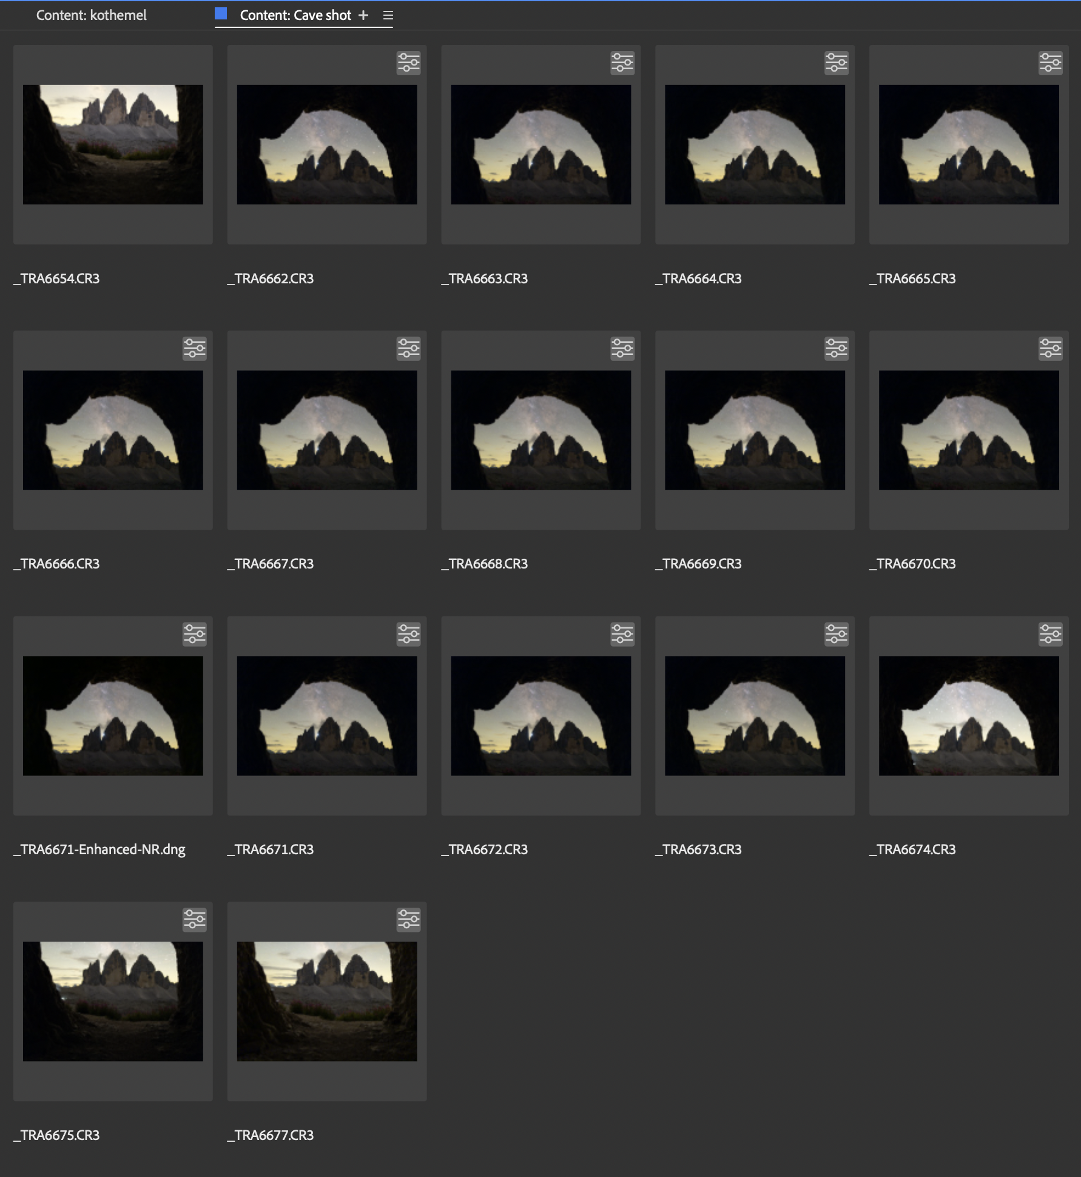1081x1177 pixels.
Task: Click the filename label _TRA6654.CR3
Action: coord(56,278)
